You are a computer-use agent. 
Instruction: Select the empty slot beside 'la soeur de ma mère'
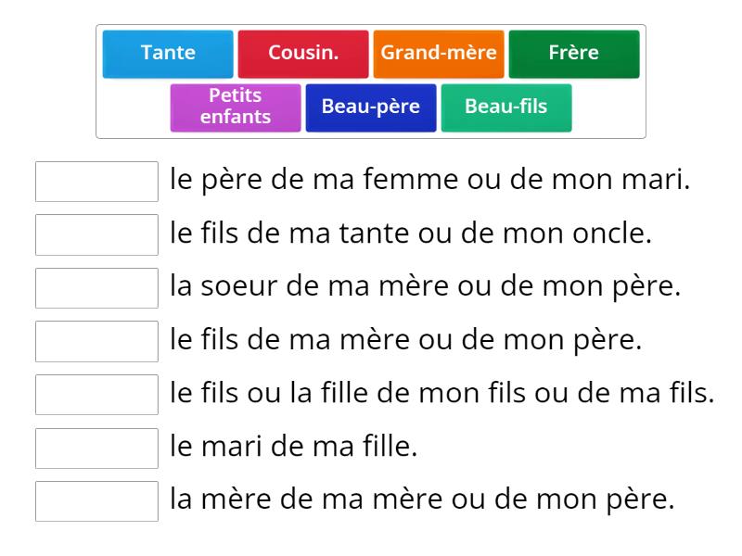tap(96, 287)
